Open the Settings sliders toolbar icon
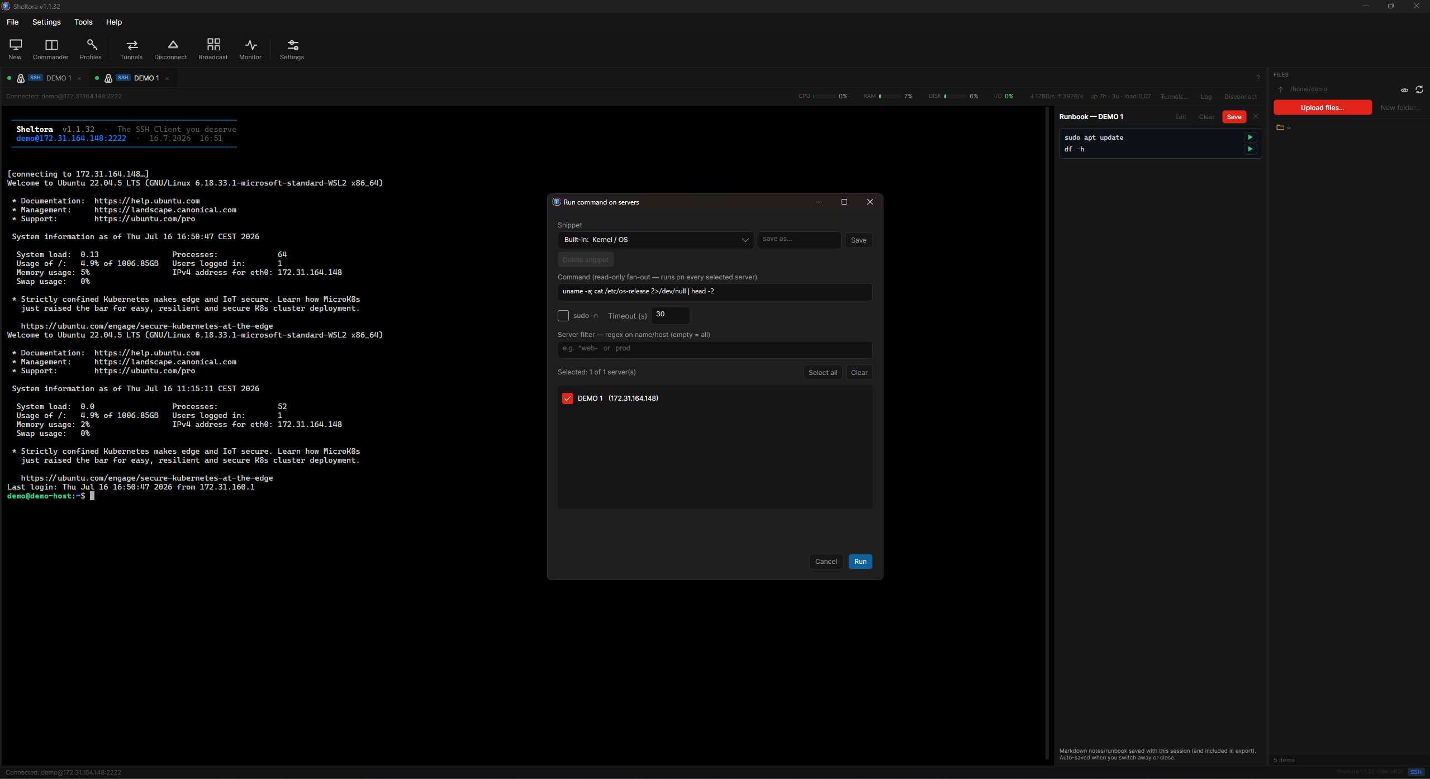The height and width of the screenshot is (779, 1430). 292,49
